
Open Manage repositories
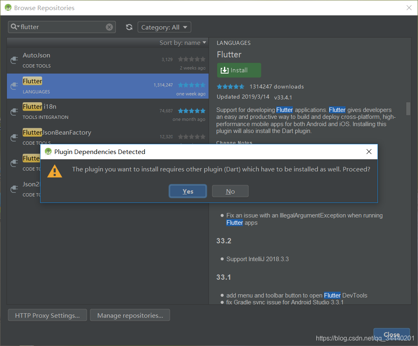pos(130,315)
